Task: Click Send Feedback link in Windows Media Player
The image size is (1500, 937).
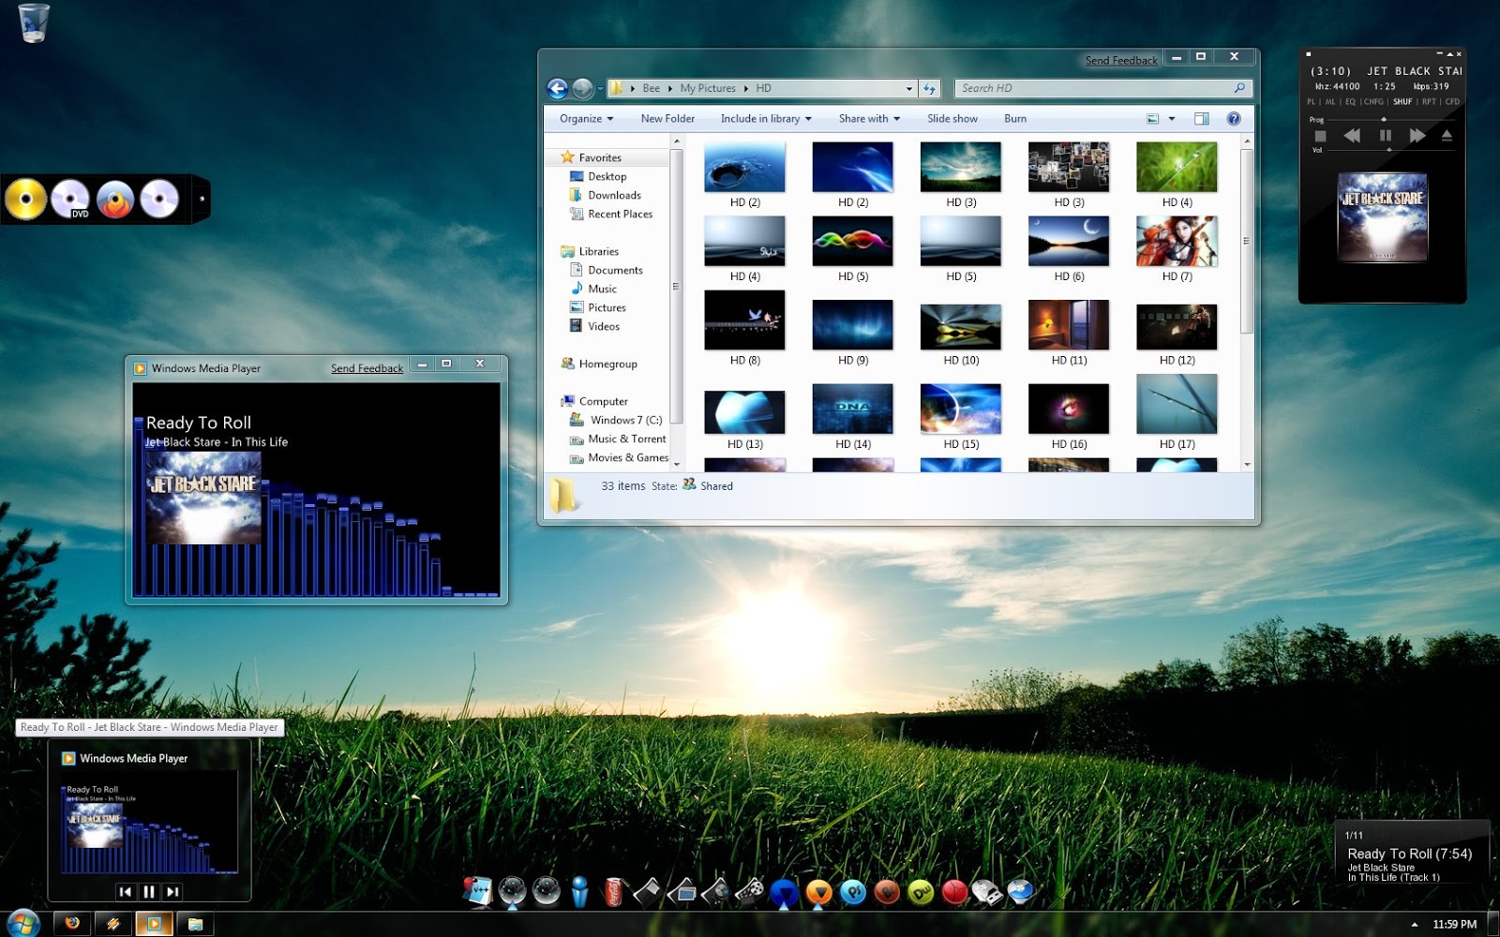Action: click(x=367, y=368)
